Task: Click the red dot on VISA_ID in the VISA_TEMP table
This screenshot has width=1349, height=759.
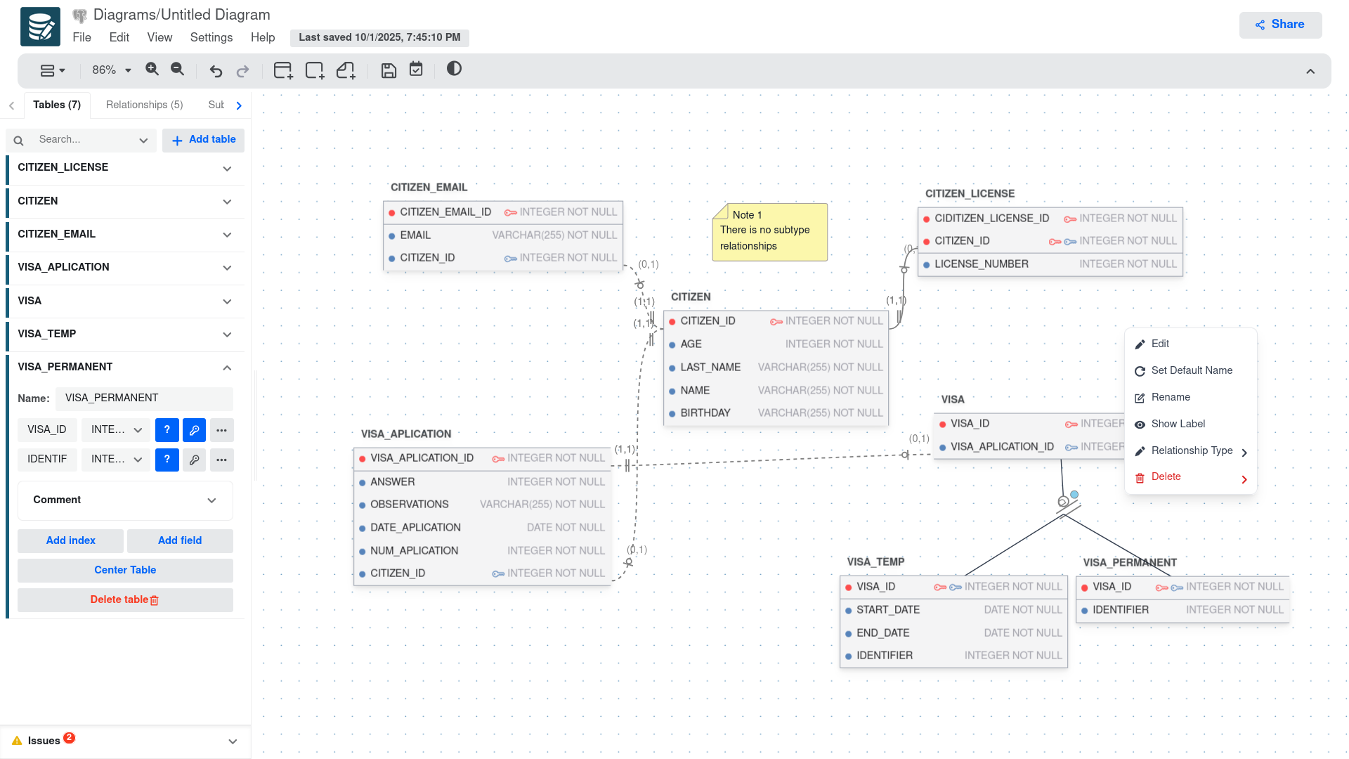Action: pyautogui.click(x=849, y=588)
